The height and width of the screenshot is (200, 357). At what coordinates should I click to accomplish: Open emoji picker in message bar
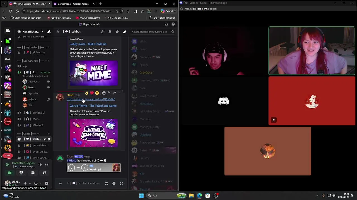(114, 183)
